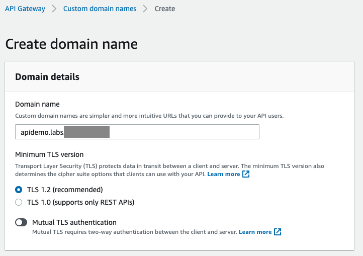
Task: Click the Create breadcrumb item
Action: [x=165, y=9]
